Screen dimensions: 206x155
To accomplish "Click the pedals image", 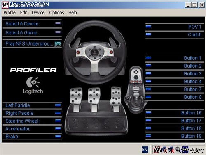I will tap(96, 111).
